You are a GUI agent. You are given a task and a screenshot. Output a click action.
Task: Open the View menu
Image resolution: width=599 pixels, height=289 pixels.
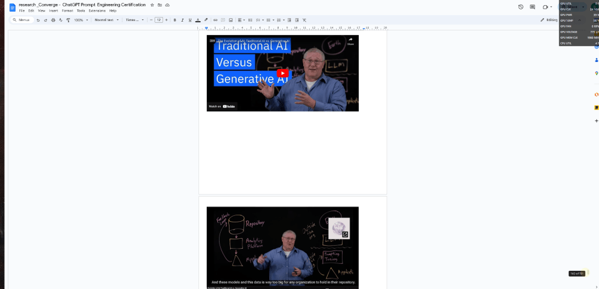pyautogui.click(x=42, y=11)
